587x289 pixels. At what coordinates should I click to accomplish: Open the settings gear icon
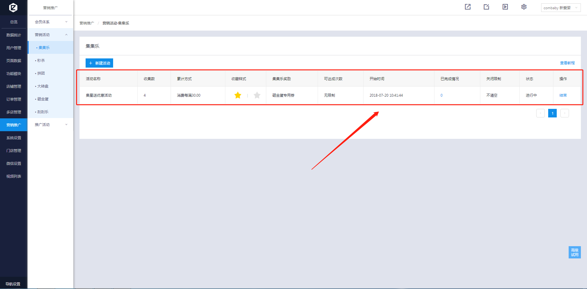[524, 7]
